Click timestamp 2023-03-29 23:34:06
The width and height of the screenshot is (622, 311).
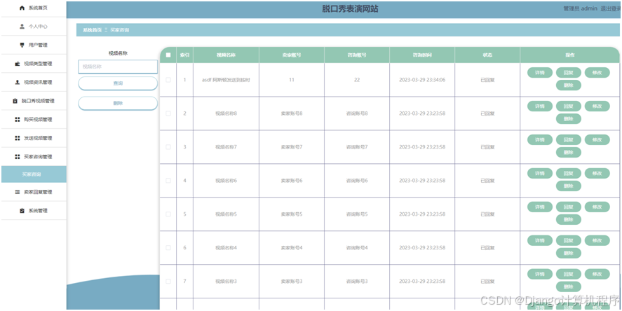422,80
